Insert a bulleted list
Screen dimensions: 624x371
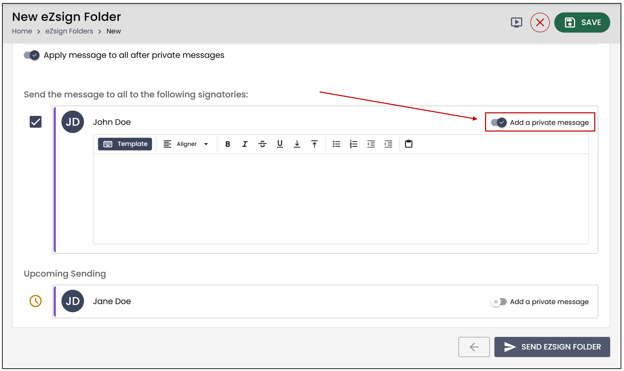336,144
